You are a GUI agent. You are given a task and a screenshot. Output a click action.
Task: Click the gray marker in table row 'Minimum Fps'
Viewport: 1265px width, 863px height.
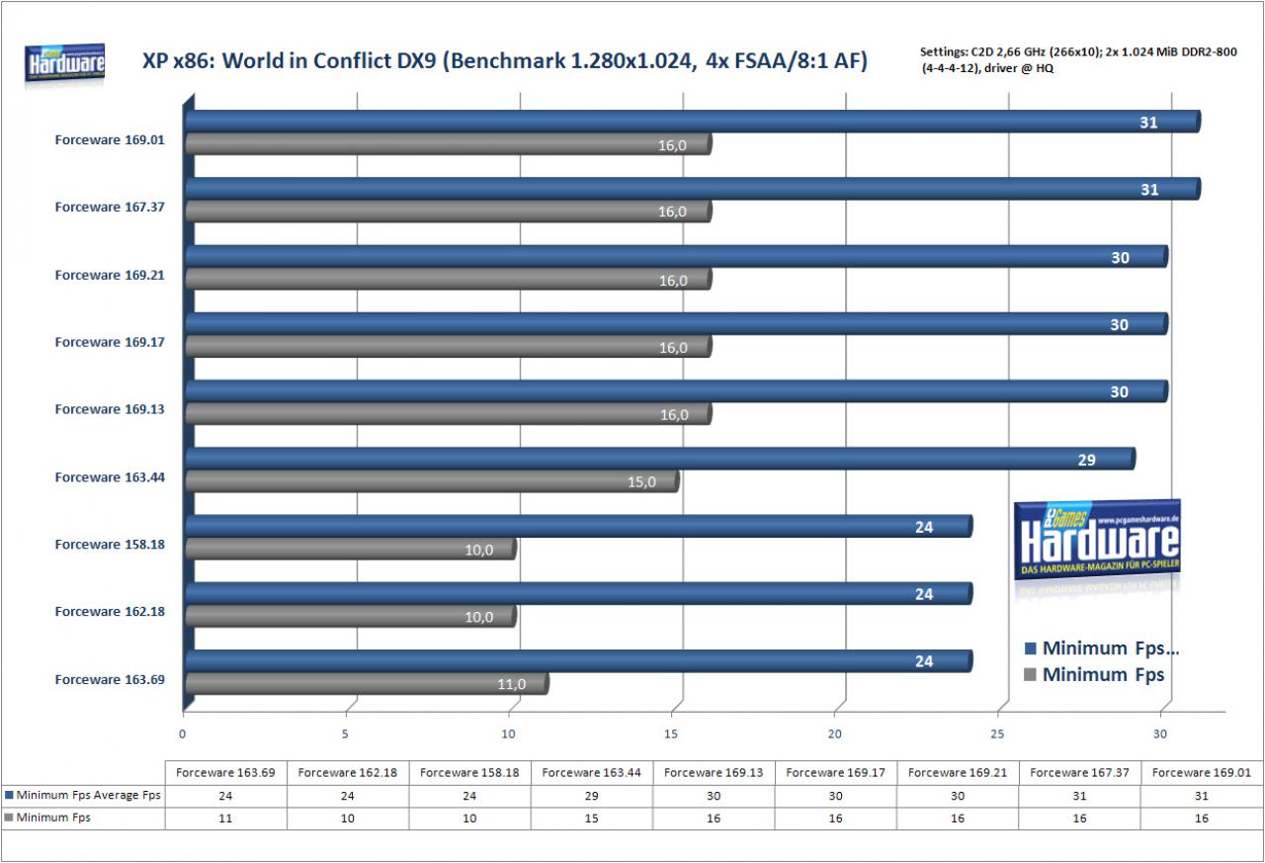[10, 818]
